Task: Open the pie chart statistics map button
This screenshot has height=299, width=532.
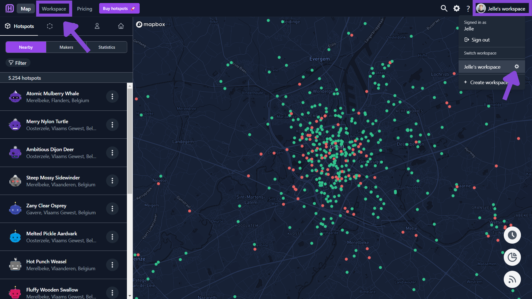Action: click(512, 257)
